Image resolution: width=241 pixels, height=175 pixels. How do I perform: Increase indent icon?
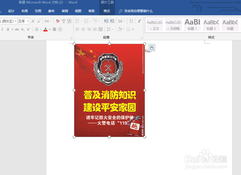click(112, 21)
